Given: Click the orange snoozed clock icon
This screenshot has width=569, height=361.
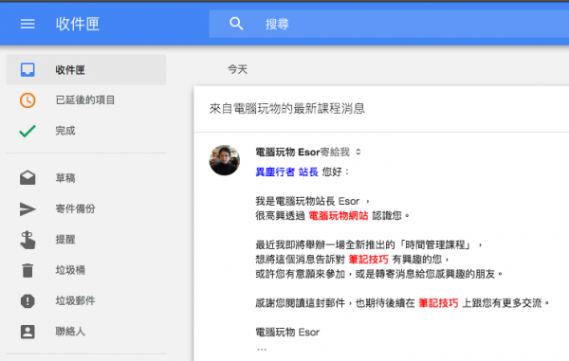Looking at the screenshot, I should pyautogui.click(x=28, y=100).
